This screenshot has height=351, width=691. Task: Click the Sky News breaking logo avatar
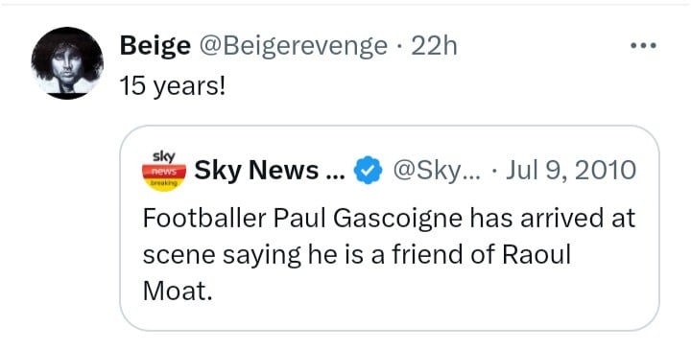click(x=164, y=172)
